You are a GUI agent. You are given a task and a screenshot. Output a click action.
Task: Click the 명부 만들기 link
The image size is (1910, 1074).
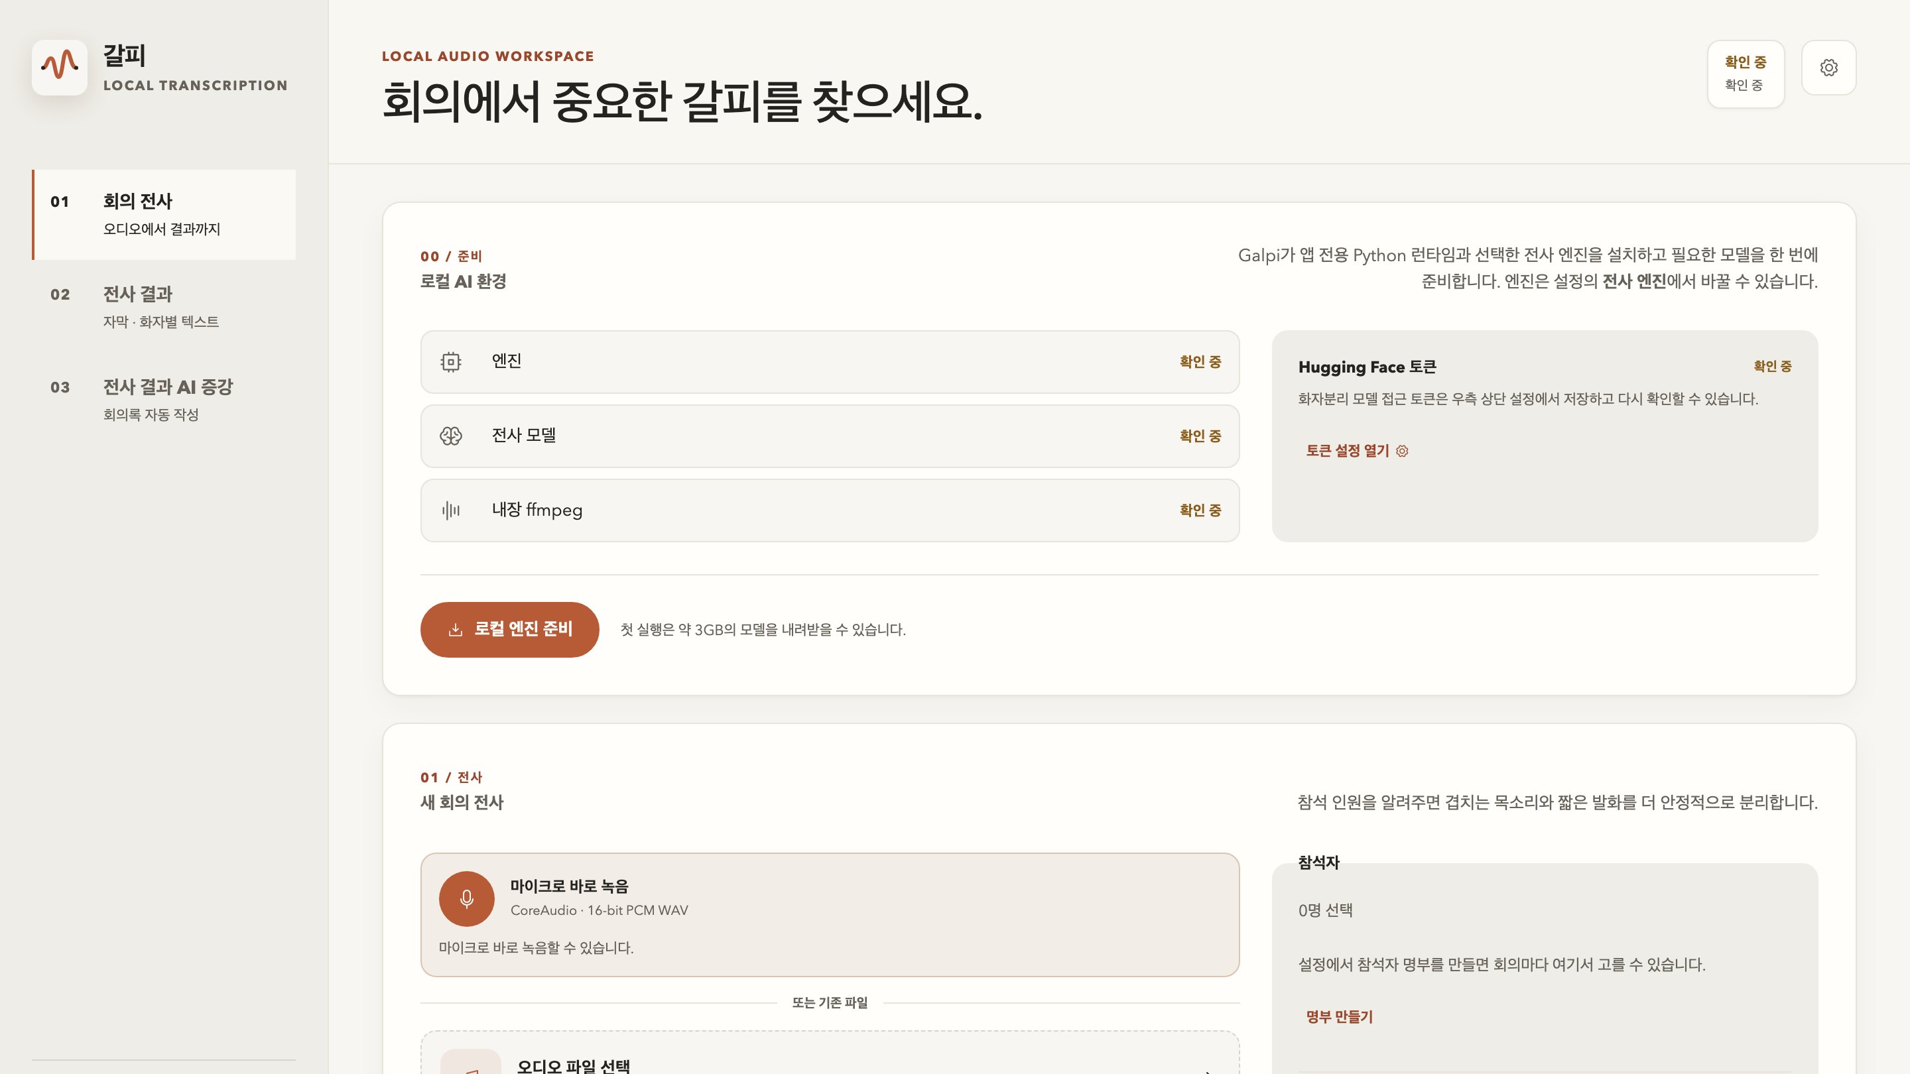(x=1339, y=1017)
